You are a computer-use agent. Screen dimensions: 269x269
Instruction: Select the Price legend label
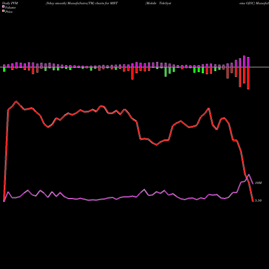coord(9,12)
